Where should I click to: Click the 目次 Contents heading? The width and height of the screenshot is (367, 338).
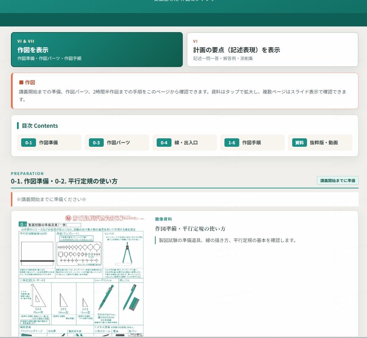(x=40, y=126)
